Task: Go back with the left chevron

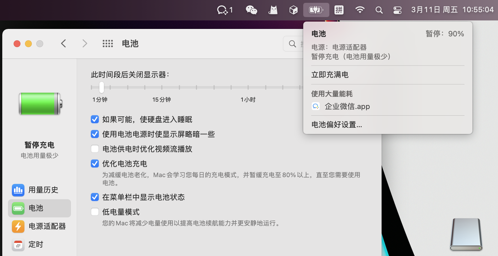Action: [64, 43]
